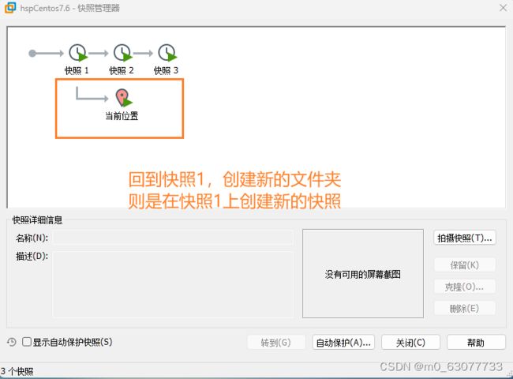Click the 删除(E) button
This screenshot has height=379, width=513.
point(465,308)
